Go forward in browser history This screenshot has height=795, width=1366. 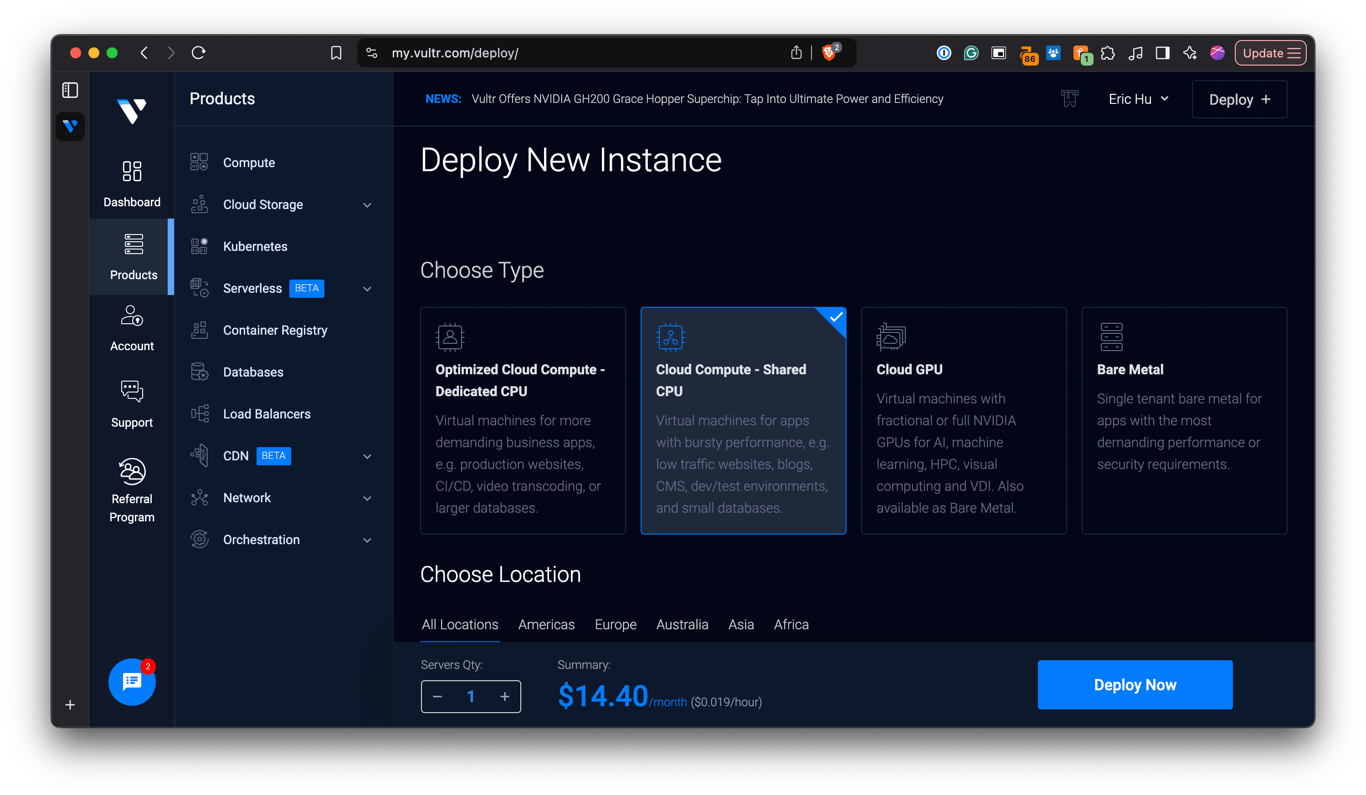click(x=171, y=52)
